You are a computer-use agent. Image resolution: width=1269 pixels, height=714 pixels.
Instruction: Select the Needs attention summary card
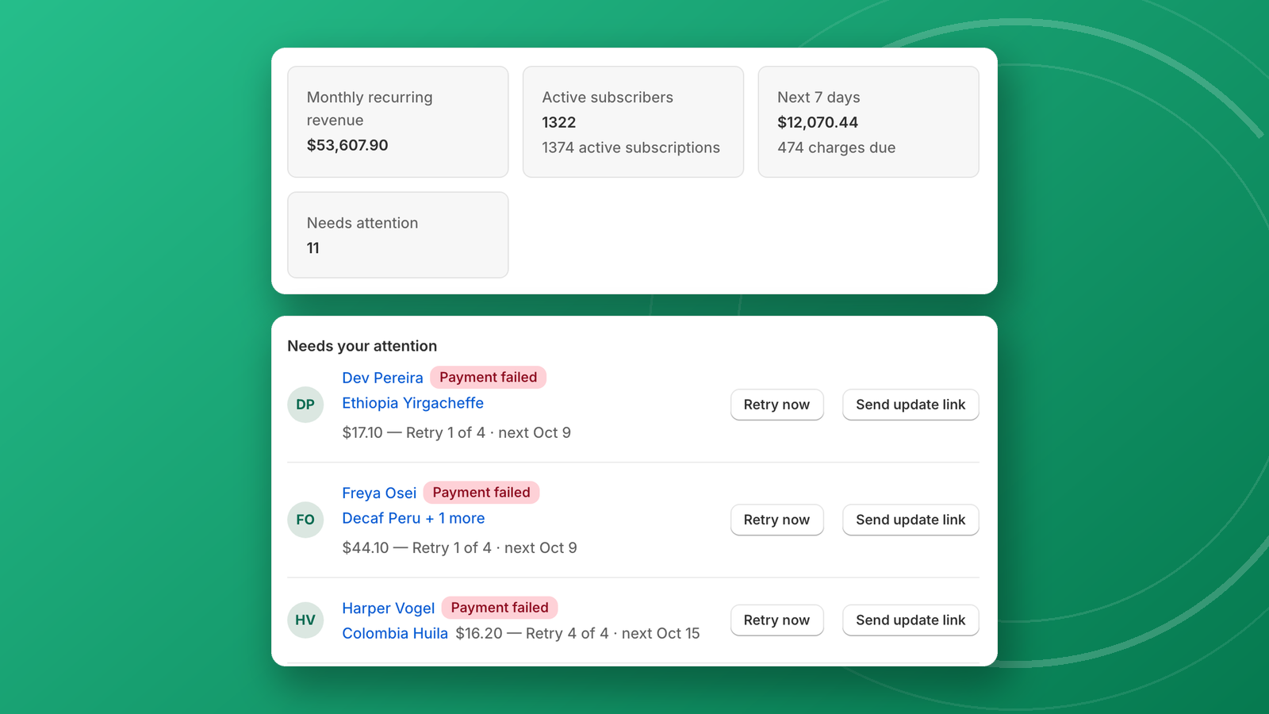pyautogui.click(x=397, y=235)
